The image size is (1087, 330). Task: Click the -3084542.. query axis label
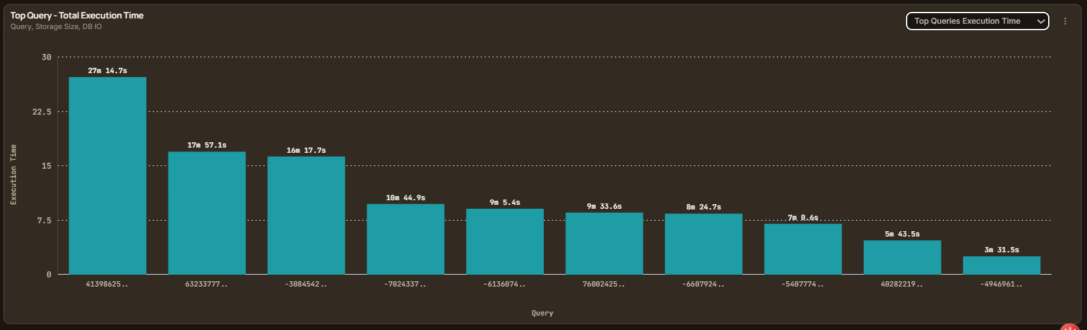click(x=306, y=285)
